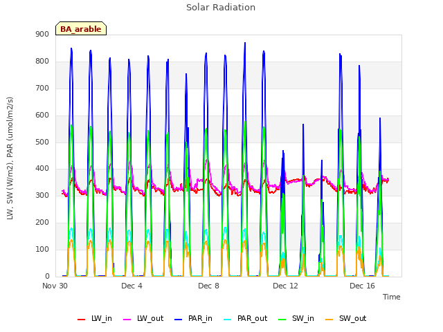Click the 200 y-axis tick label
Viewport: 443px width, 332px height.
[x=42, y=223]
